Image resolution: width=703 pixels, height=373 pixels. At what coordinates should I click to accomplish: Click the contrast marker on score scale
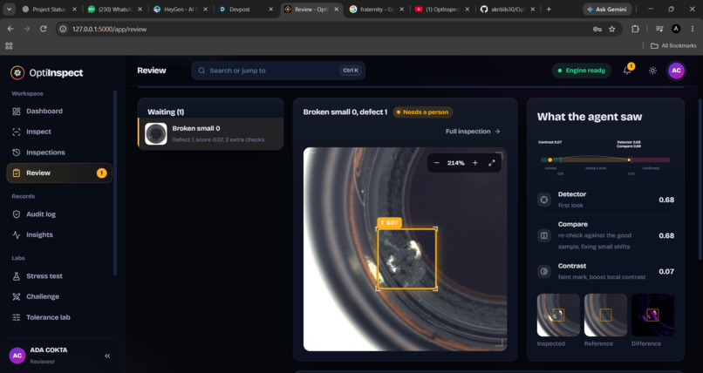pyautogui.click(x=549, y=159)
